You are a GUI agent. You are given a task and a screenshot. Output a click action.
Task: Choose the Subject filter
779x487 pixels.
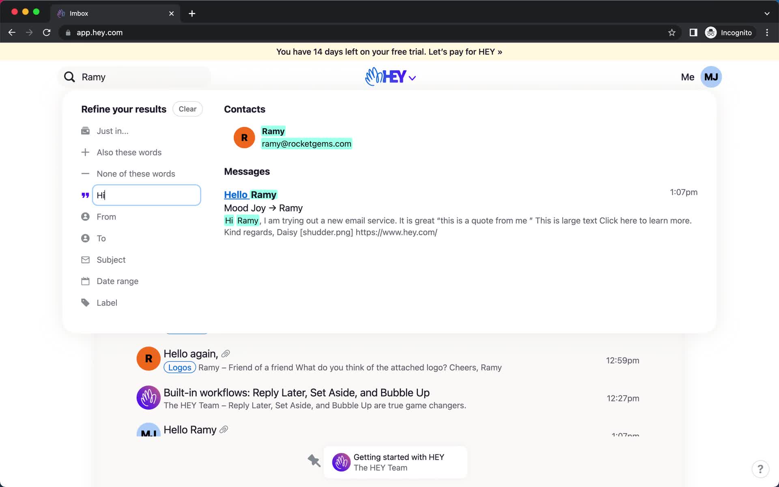click(111, 260)
